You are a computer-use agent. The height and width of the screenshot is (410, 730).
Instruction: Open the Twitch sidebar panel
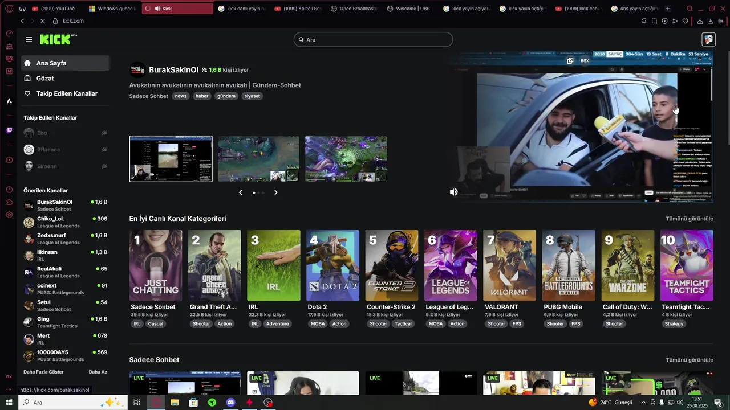[x=9, y=130]
